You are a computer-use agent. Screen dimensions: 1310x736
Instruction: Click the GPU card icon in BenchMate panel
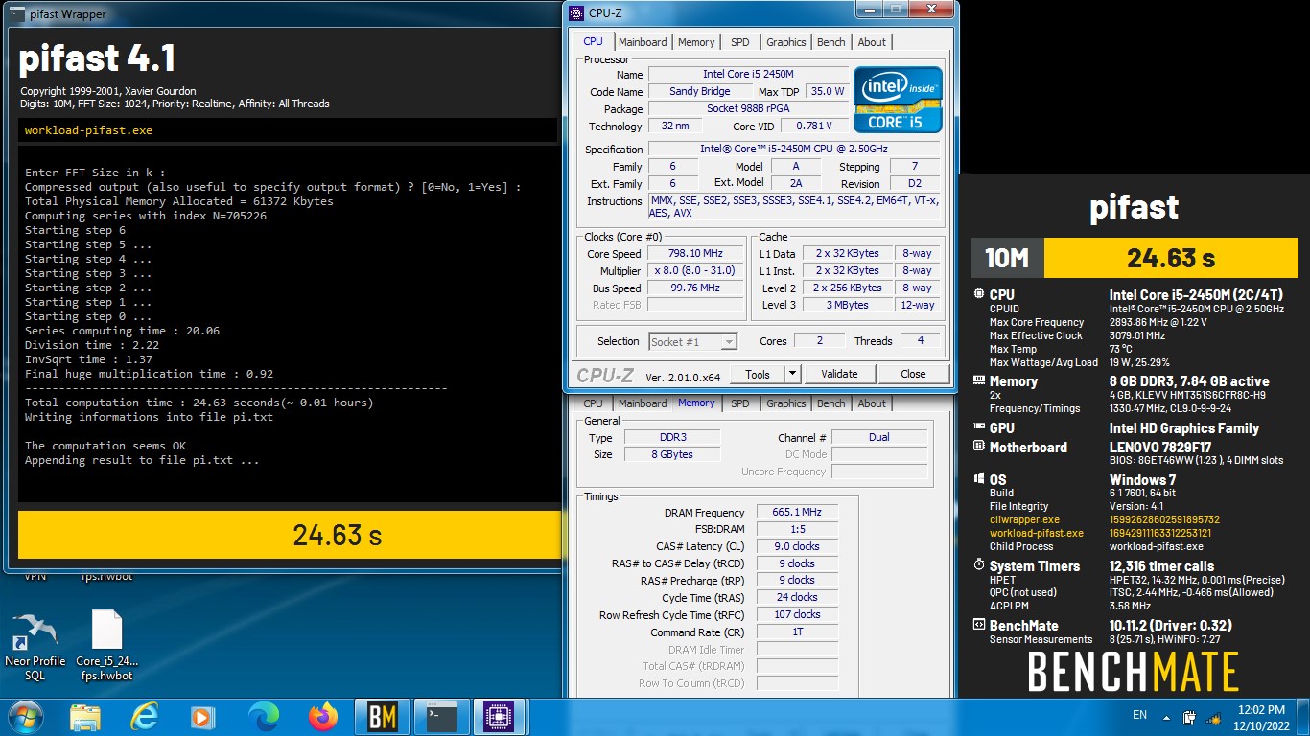click(978, 428)
